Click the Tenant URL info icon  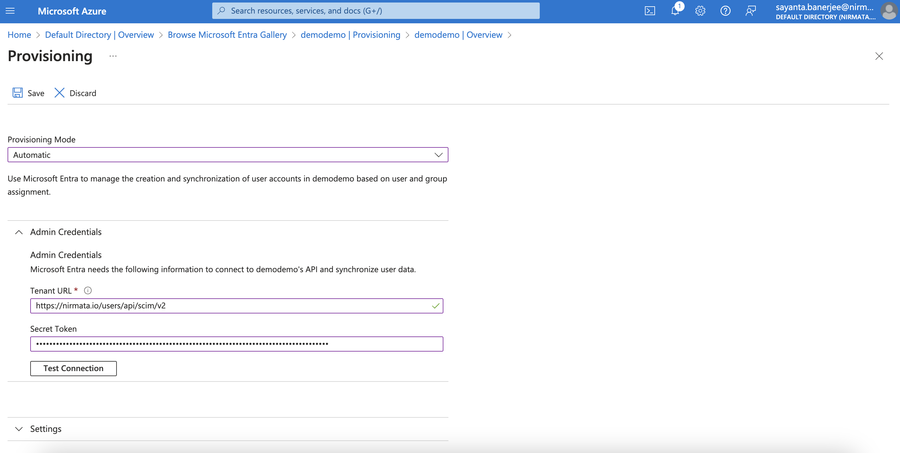point(88,290)
